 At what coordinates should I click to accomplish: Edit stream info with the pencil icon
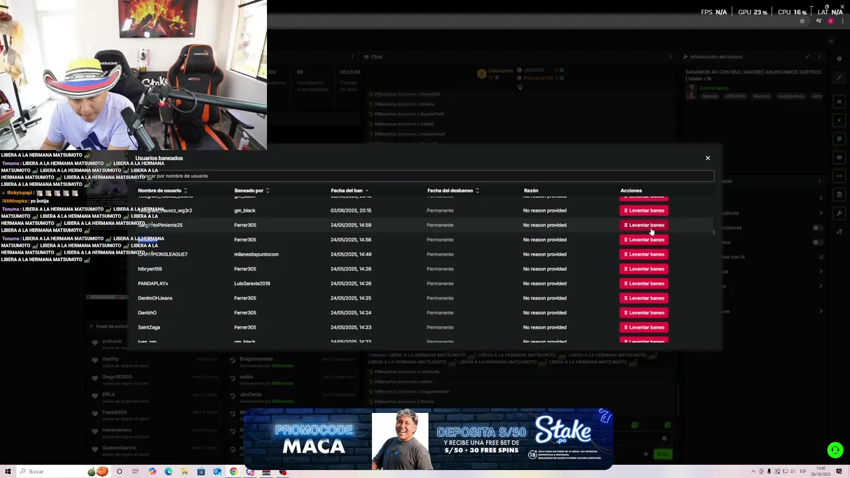pyautogui.click(x=807, y=57)
